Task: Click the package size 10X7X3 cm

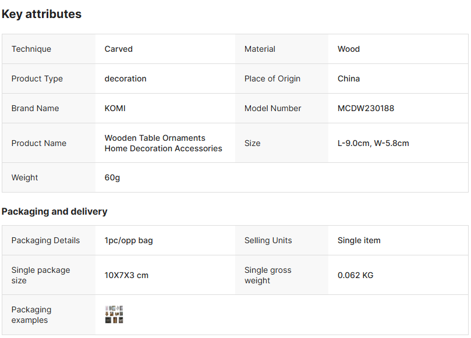Action: pyautogui.click(x=126, y=275)
